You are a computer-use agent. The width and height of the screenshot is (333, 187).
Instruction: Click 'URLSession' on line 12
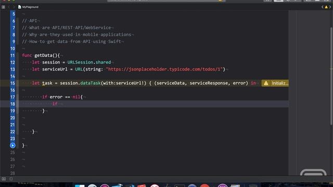click(x=80, y=62)
